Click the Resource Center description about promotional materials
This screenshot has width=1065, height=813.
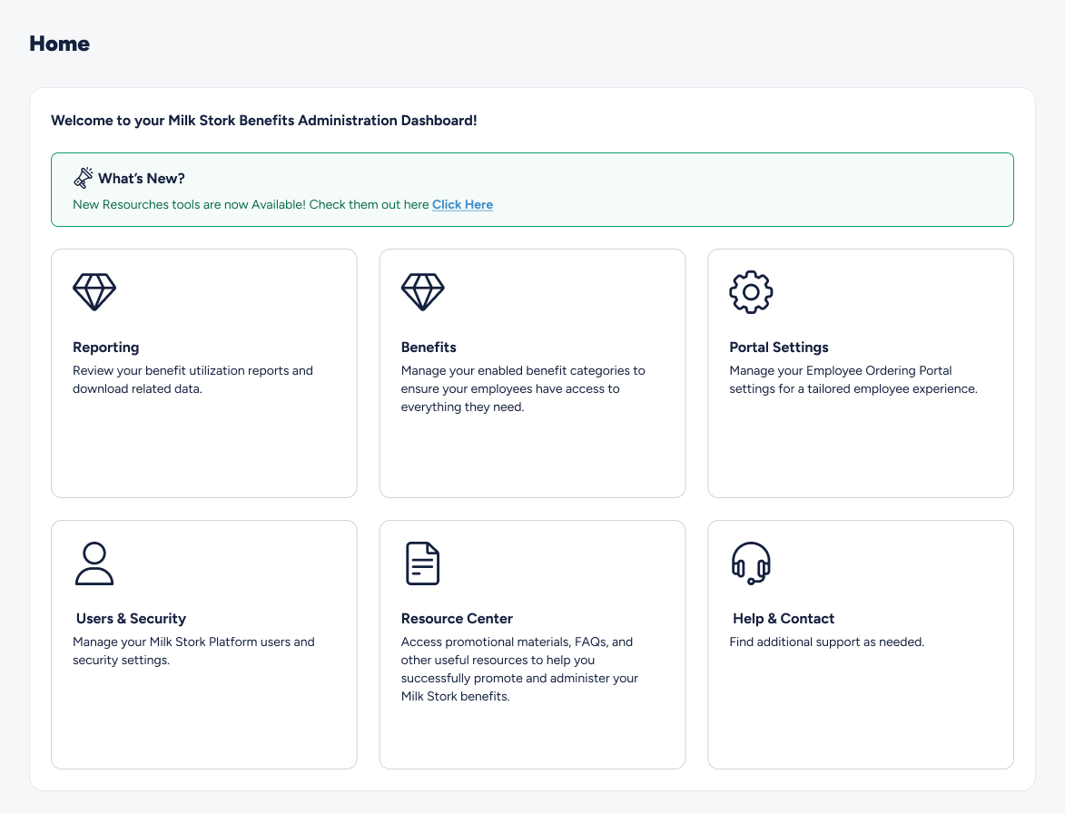click(519, 669)
